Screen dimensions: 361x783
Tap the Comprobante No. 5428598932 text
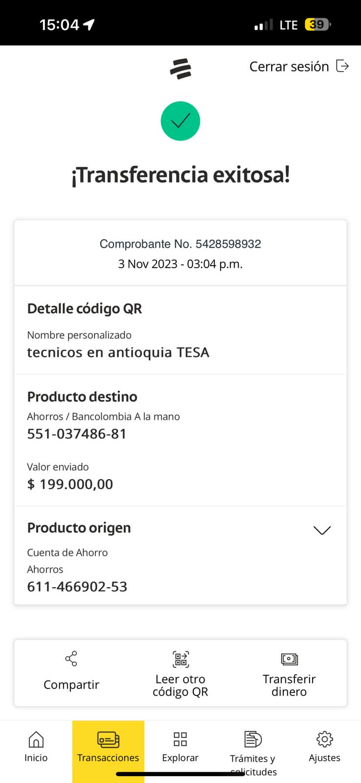click(180, 244)
